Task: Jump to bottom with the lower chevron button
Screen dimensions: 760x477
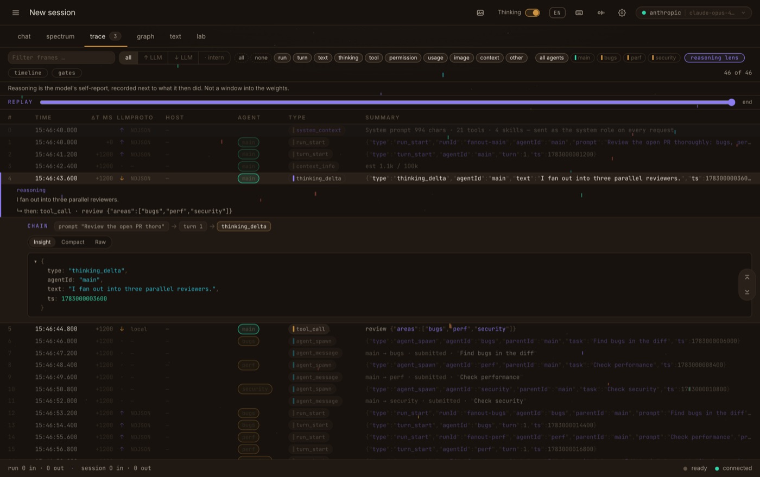Action: coord(747,292)
